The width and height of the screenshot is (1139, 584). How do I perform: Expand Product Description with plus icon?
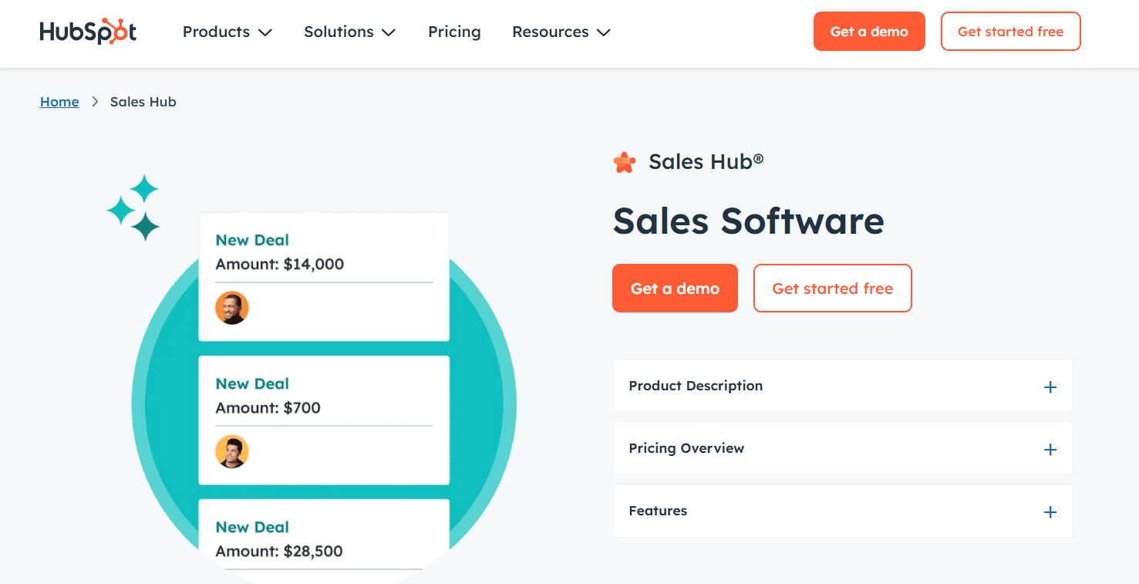click(x=1050, y=387)
